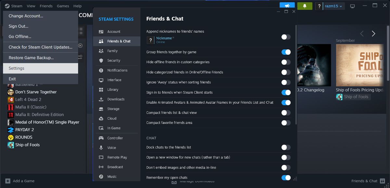Screen dimensions: 390x188
Task: Click the Add a Game plus icon
Action: [8, 181]
